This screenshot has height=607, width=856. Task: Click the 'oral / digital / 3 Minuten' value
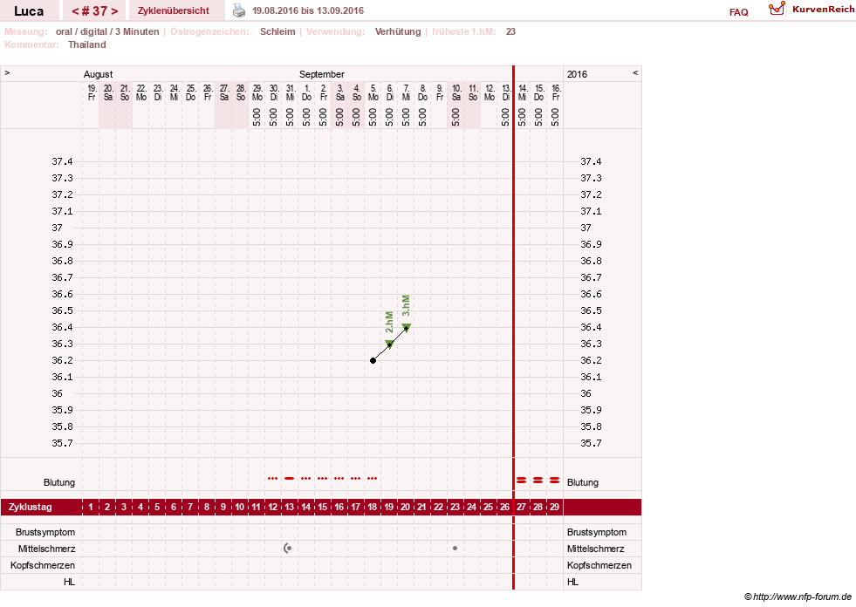107,31
